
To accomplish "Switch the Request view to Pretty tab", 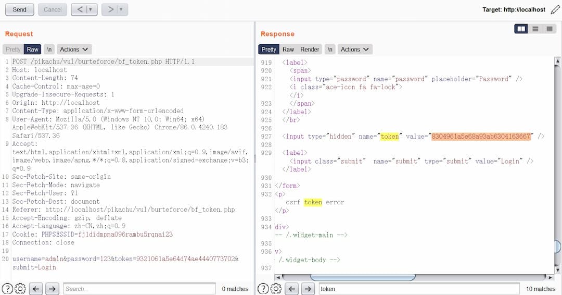I will point(13,50).
